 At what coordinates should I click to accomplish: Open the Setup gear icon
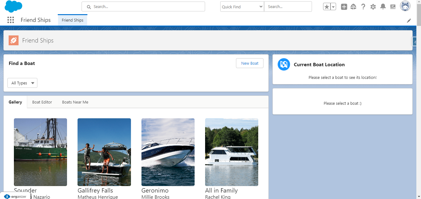[x=373, y=7]
